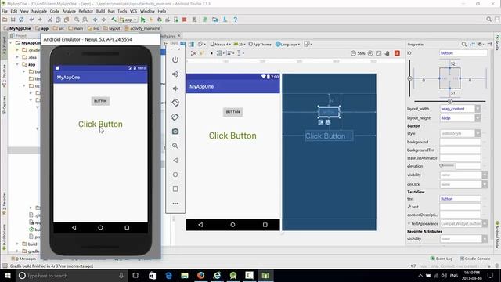Open the Build menu
The image size is (501, 282).
100,11
